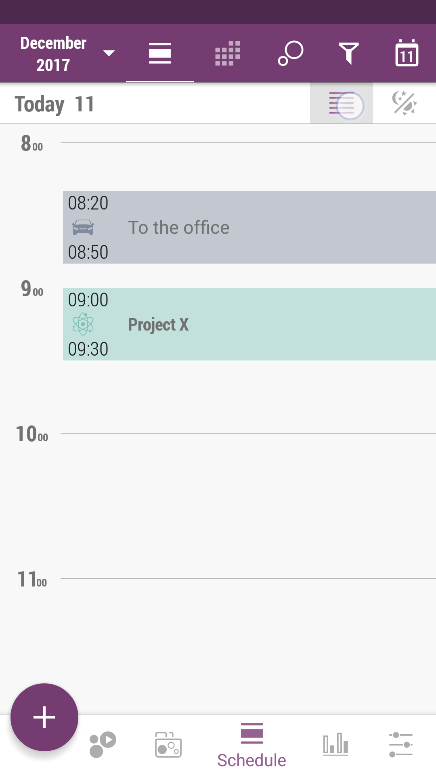Switch to the month grid view icon
The image size is (436, 775).
228,53
